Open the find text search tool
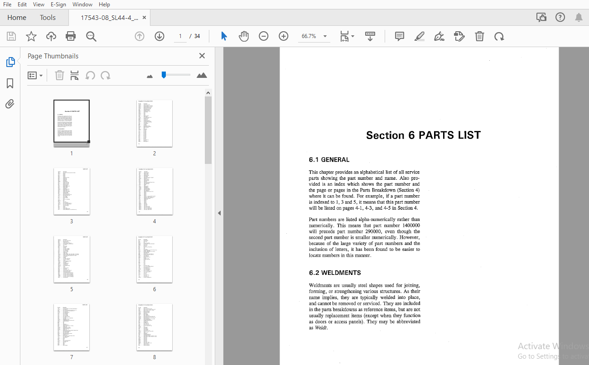589x365 pixels. [x=92, y=36]
